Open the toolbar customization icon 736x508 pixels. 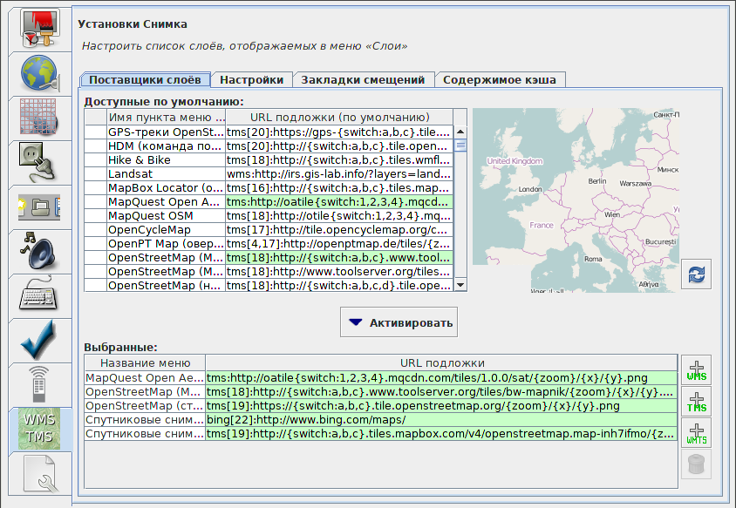point(40,207)
